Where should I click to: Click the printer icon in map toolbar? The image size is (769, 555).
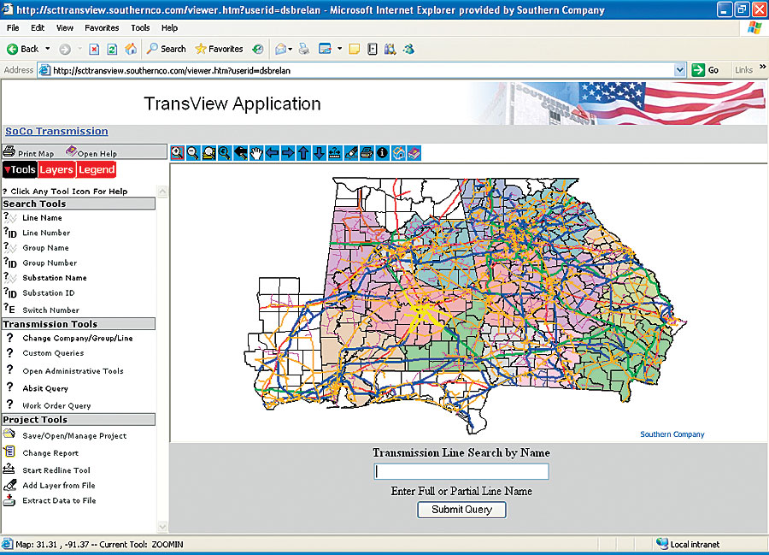[367, 153]
